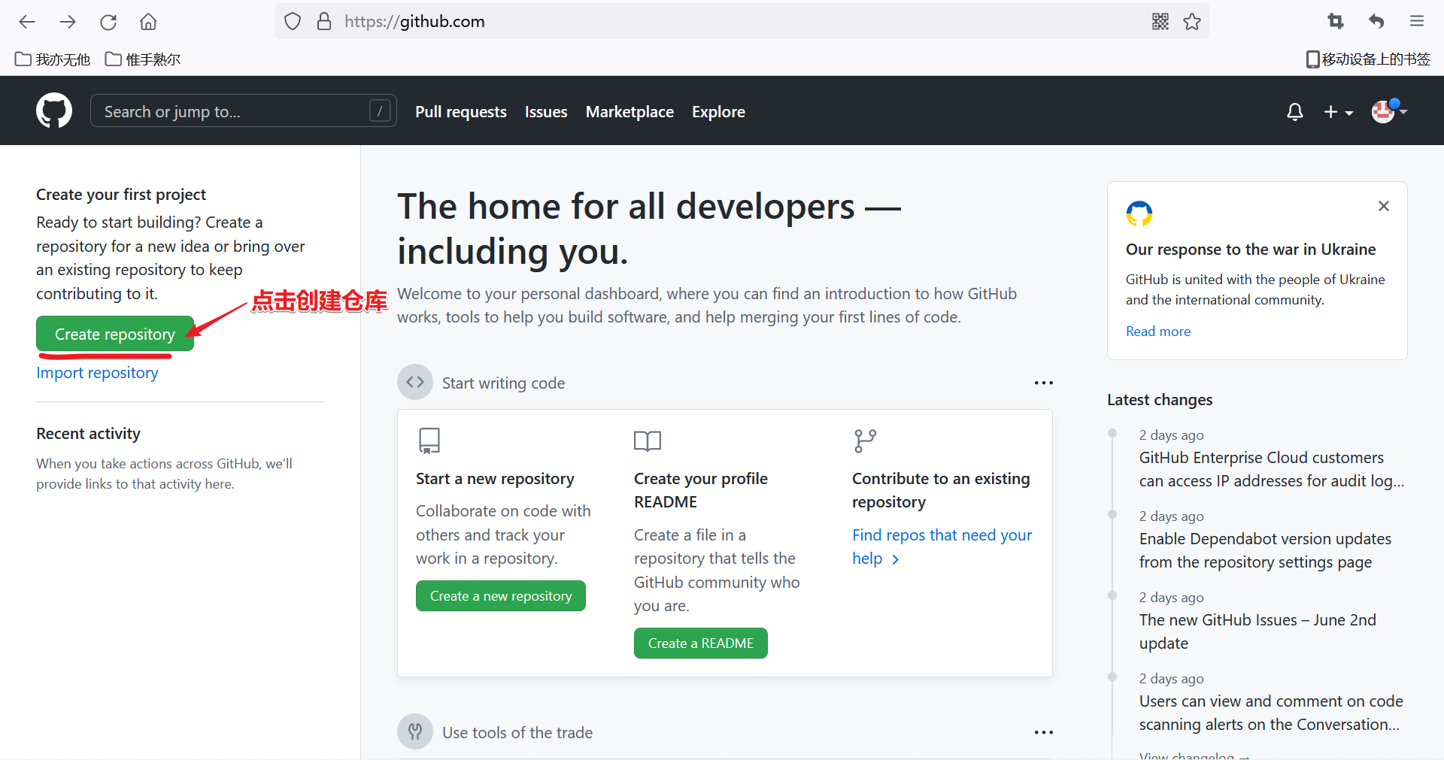Go to browser home page
1444x760 pixels.
(x=148, y=22)
